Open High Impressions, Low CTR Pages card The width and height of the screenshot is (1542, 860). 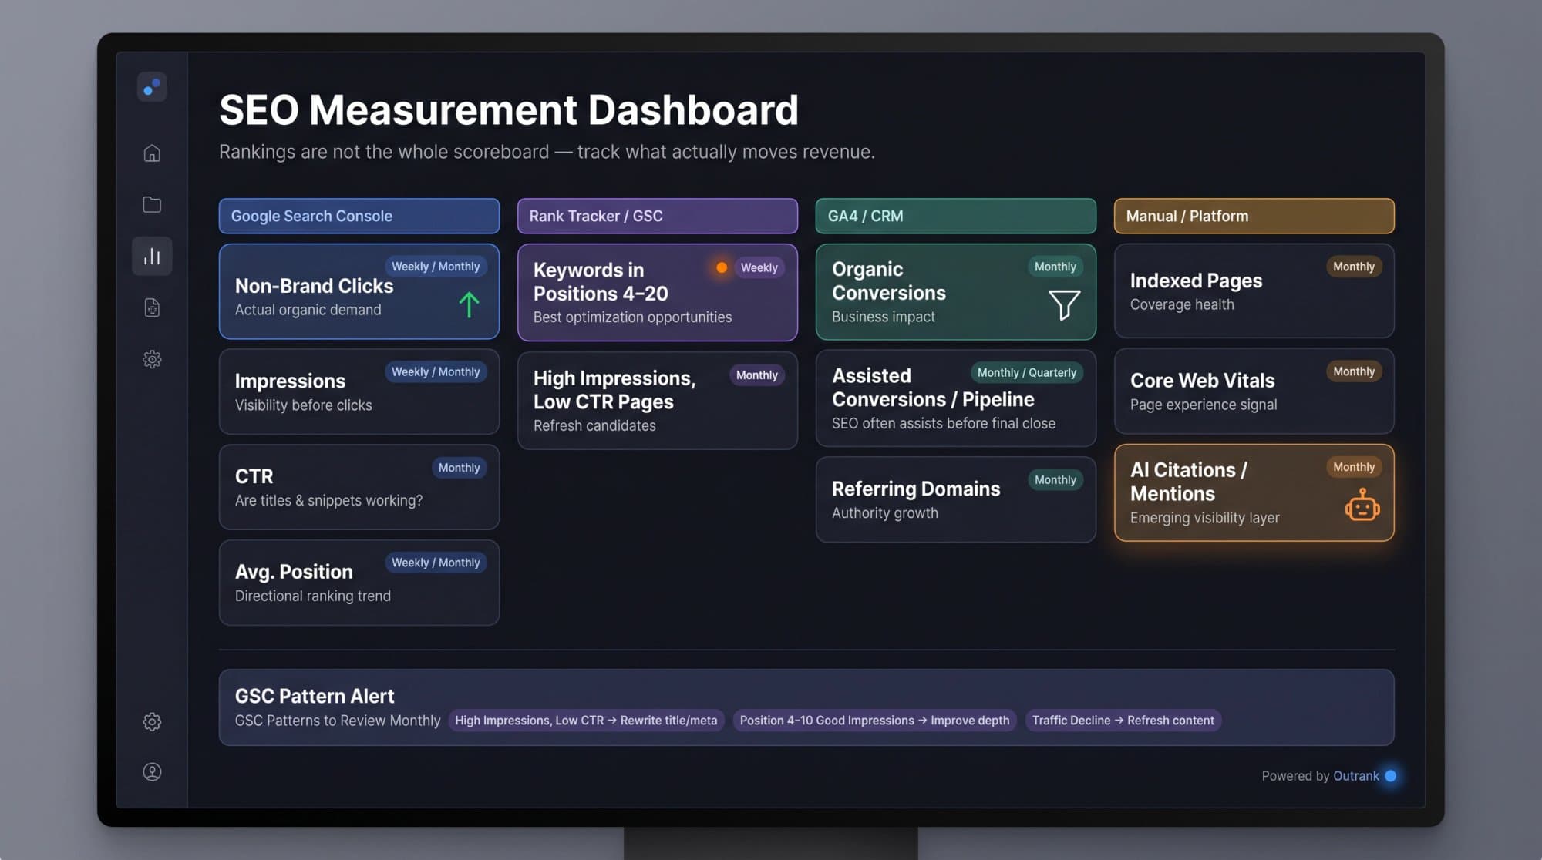click(658, 401)
